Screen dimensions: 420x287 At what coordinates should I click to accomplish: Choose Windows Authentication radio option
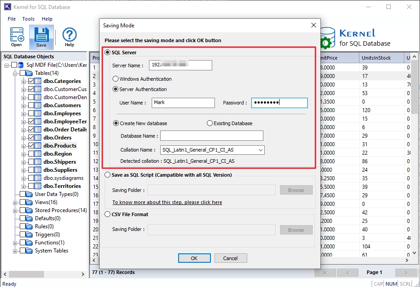pyautogui.click(x=115, y=79)
